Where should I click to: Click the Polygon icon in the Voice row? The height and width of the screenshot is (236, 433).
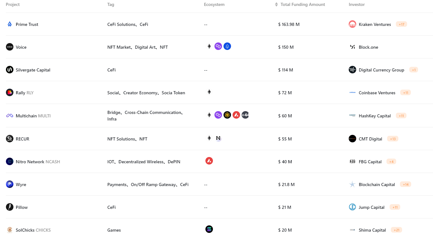(x=218, y=47)
